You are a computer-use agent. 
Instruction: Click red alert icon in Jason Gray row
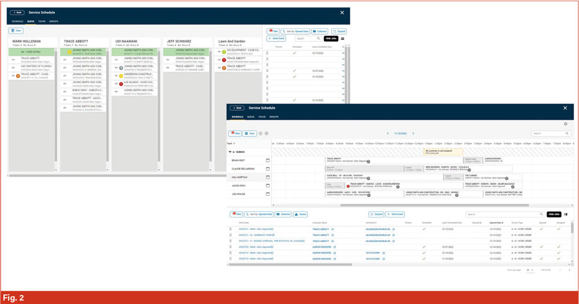point(348,186)
